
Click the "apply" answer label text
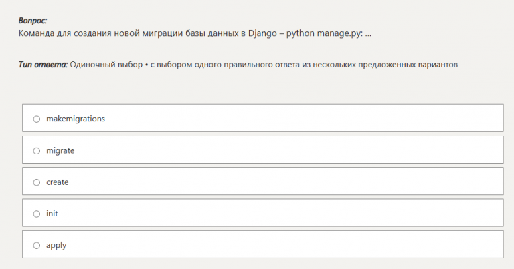pos(56,246)
